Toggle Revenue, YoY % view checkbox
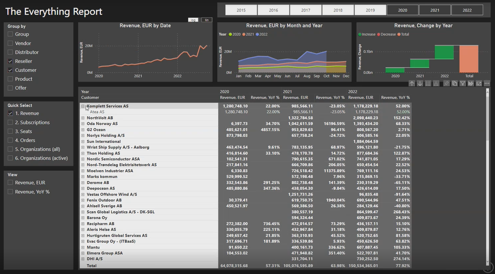This screenshot has height=274, width=495. pyautogui.click(x=10, y=191)
